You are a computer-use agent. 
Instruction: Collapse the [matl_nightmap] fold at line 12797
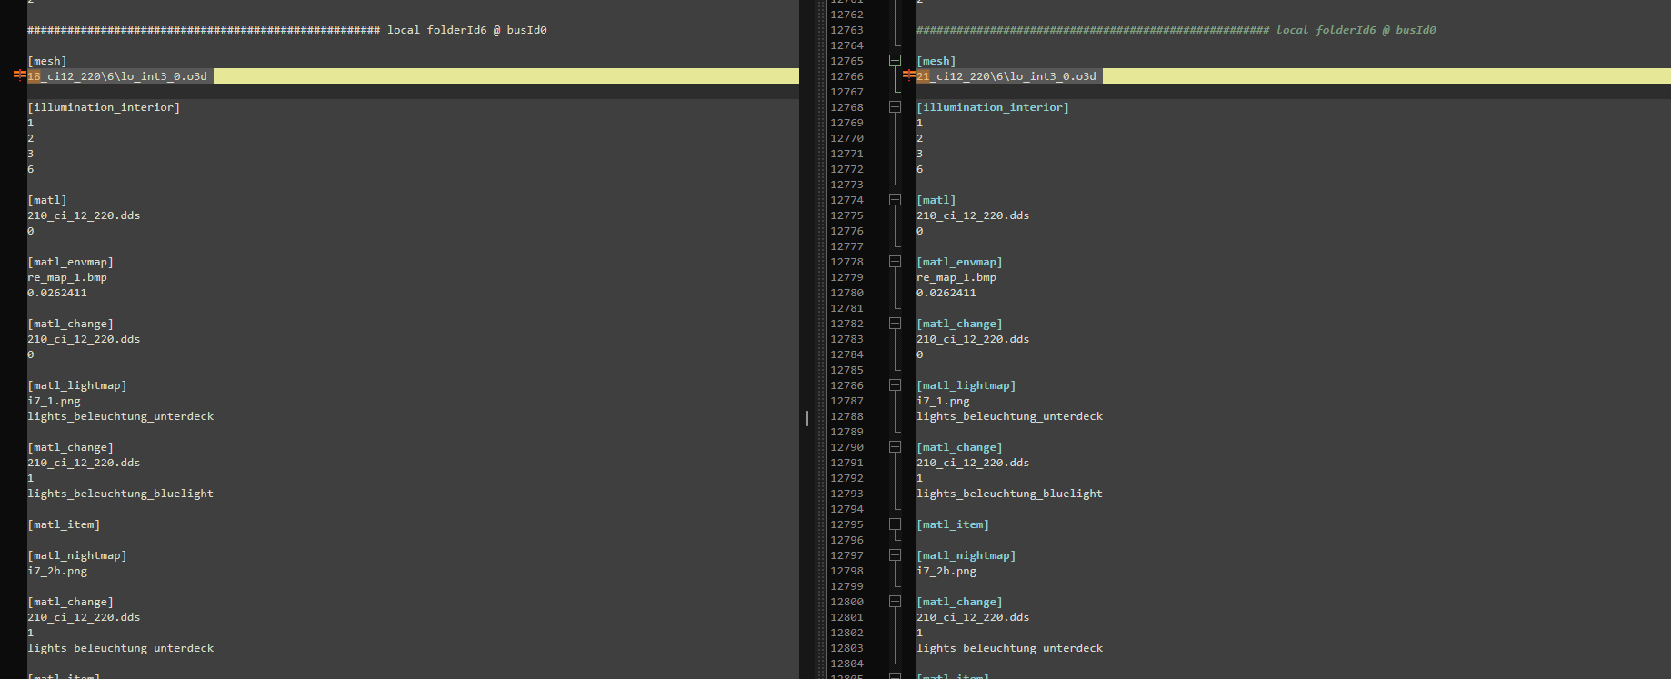895,555
